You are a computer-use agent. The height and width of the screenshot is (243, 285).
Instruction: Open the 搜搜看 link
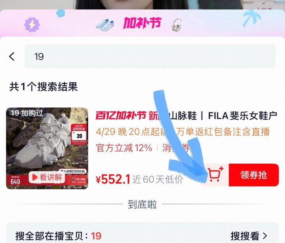coord(245,236)
